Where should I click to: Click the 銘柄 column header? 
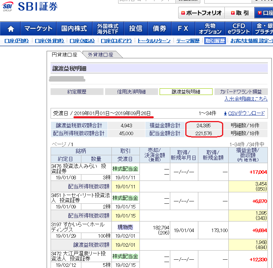[81, 151]
